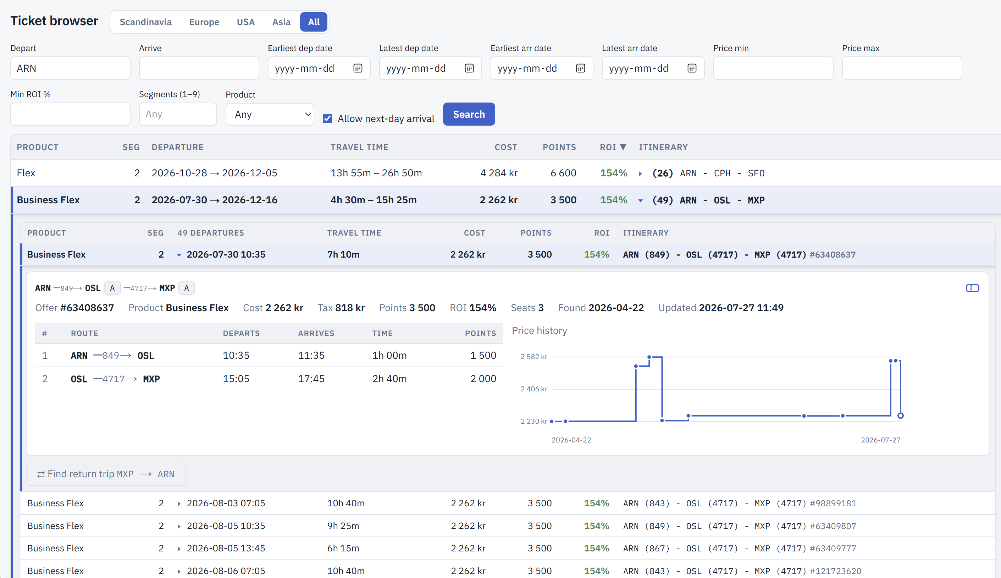
Task: Open the Product dropdown
Action: 270,114
